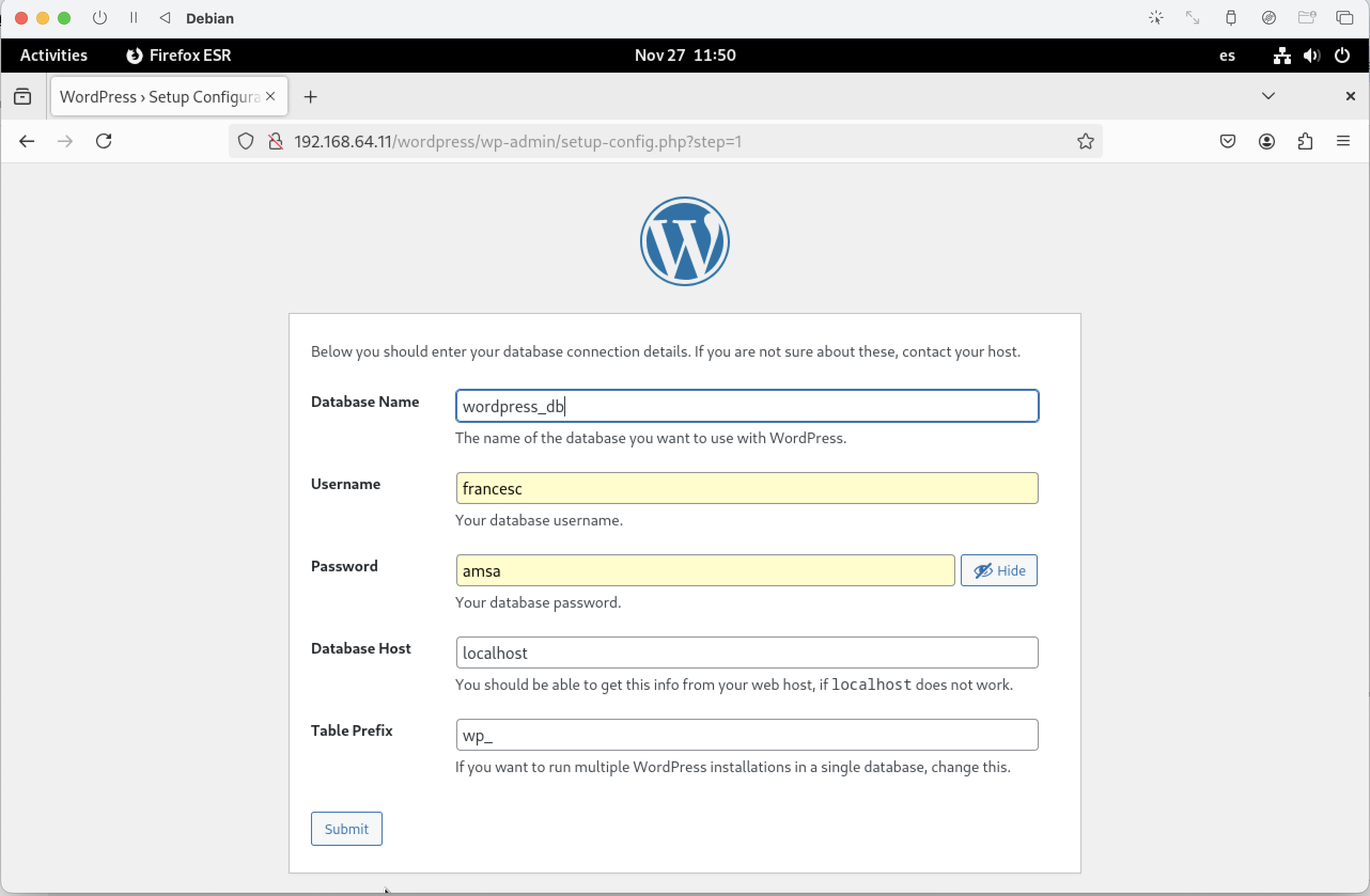Click the cursor capture sparkle icon

coord(1156,18)
